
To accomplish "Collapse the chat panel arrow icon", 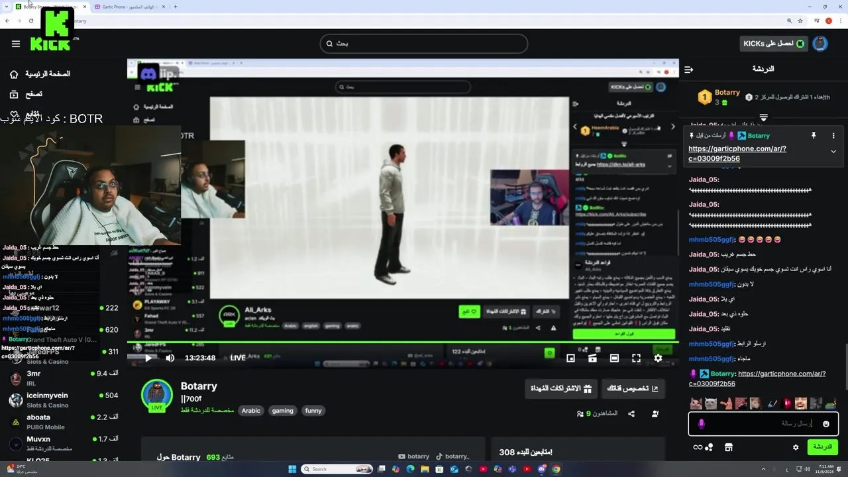I will (x=689, y=69).
